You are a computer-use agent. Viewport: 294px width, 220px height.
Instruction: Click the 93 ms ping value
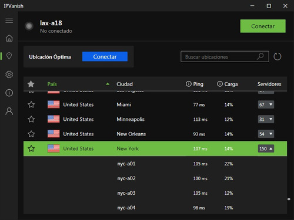199,134
